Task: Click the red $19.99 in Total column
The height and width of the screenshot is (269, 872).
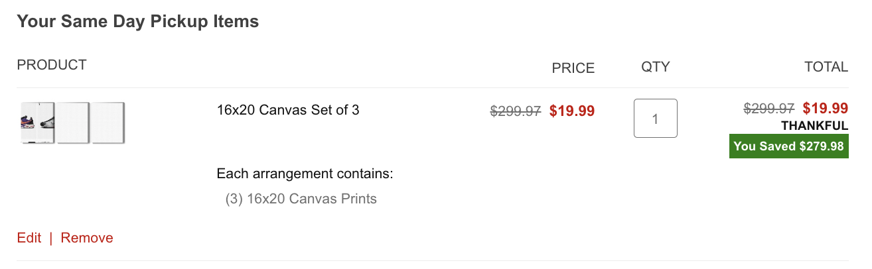Action: tap(826, 108)
